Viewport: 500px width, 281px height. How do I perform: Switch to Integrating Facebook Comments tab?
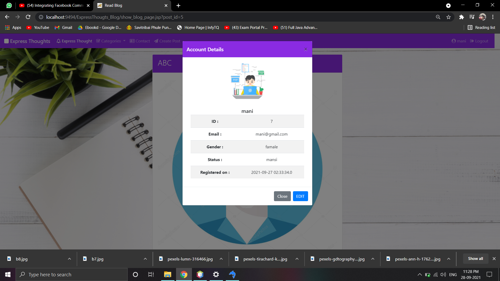coord(55,5)
